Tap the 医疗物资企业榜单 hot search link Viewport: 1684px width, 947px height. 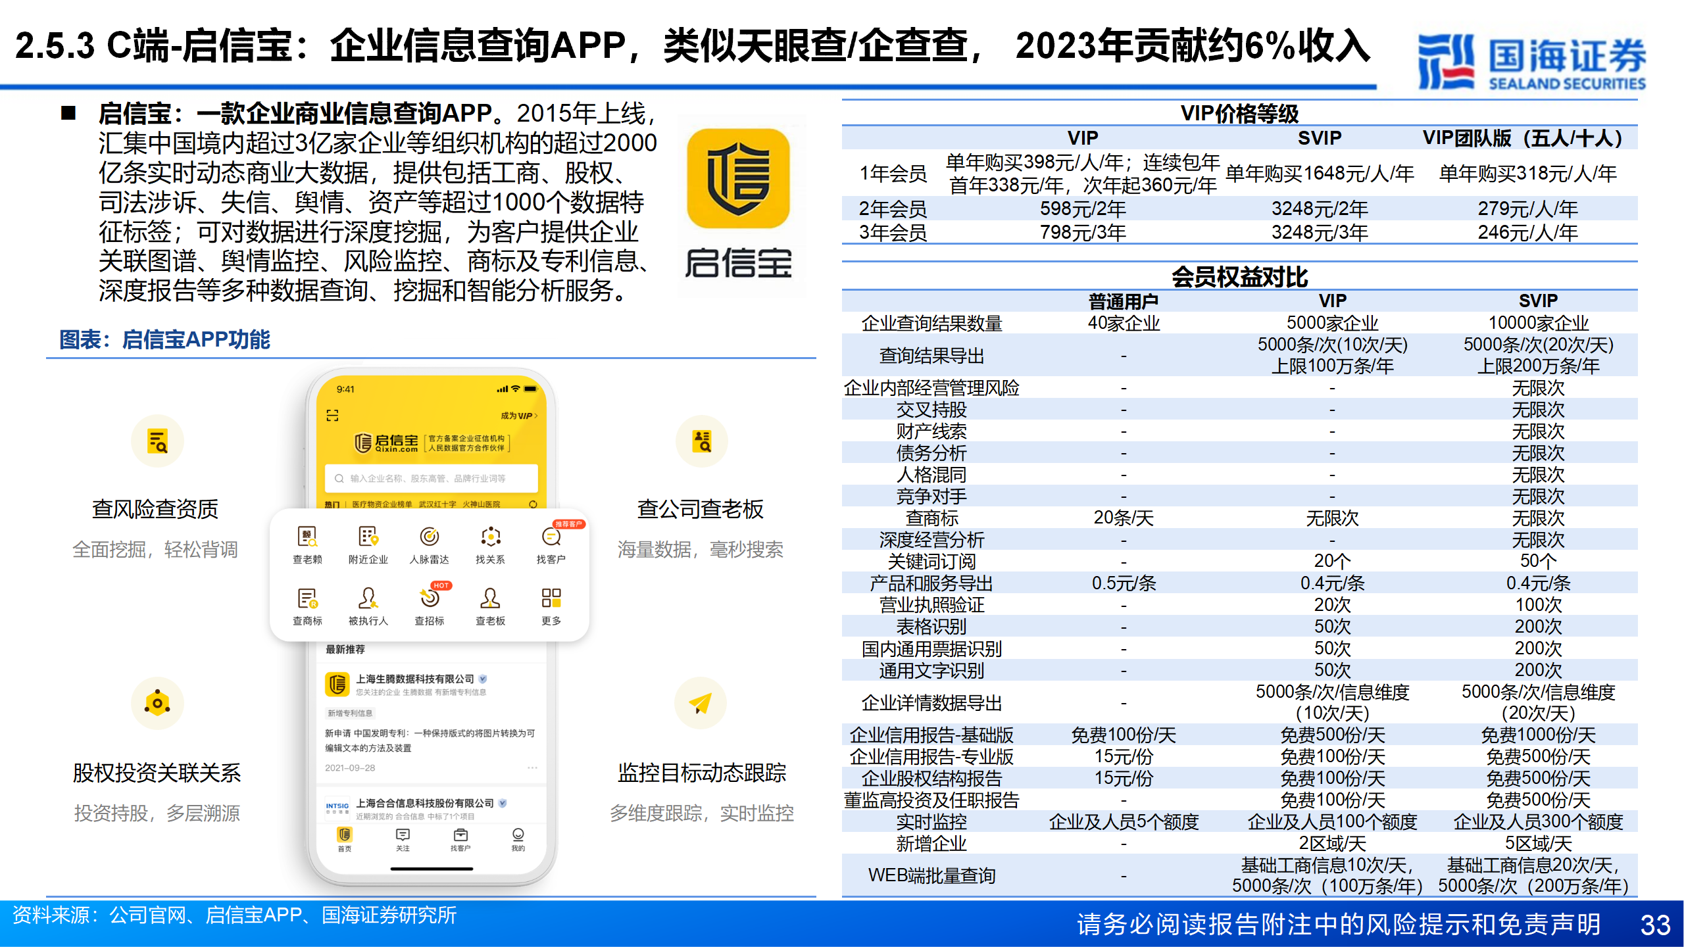click(x=382, y=504)
